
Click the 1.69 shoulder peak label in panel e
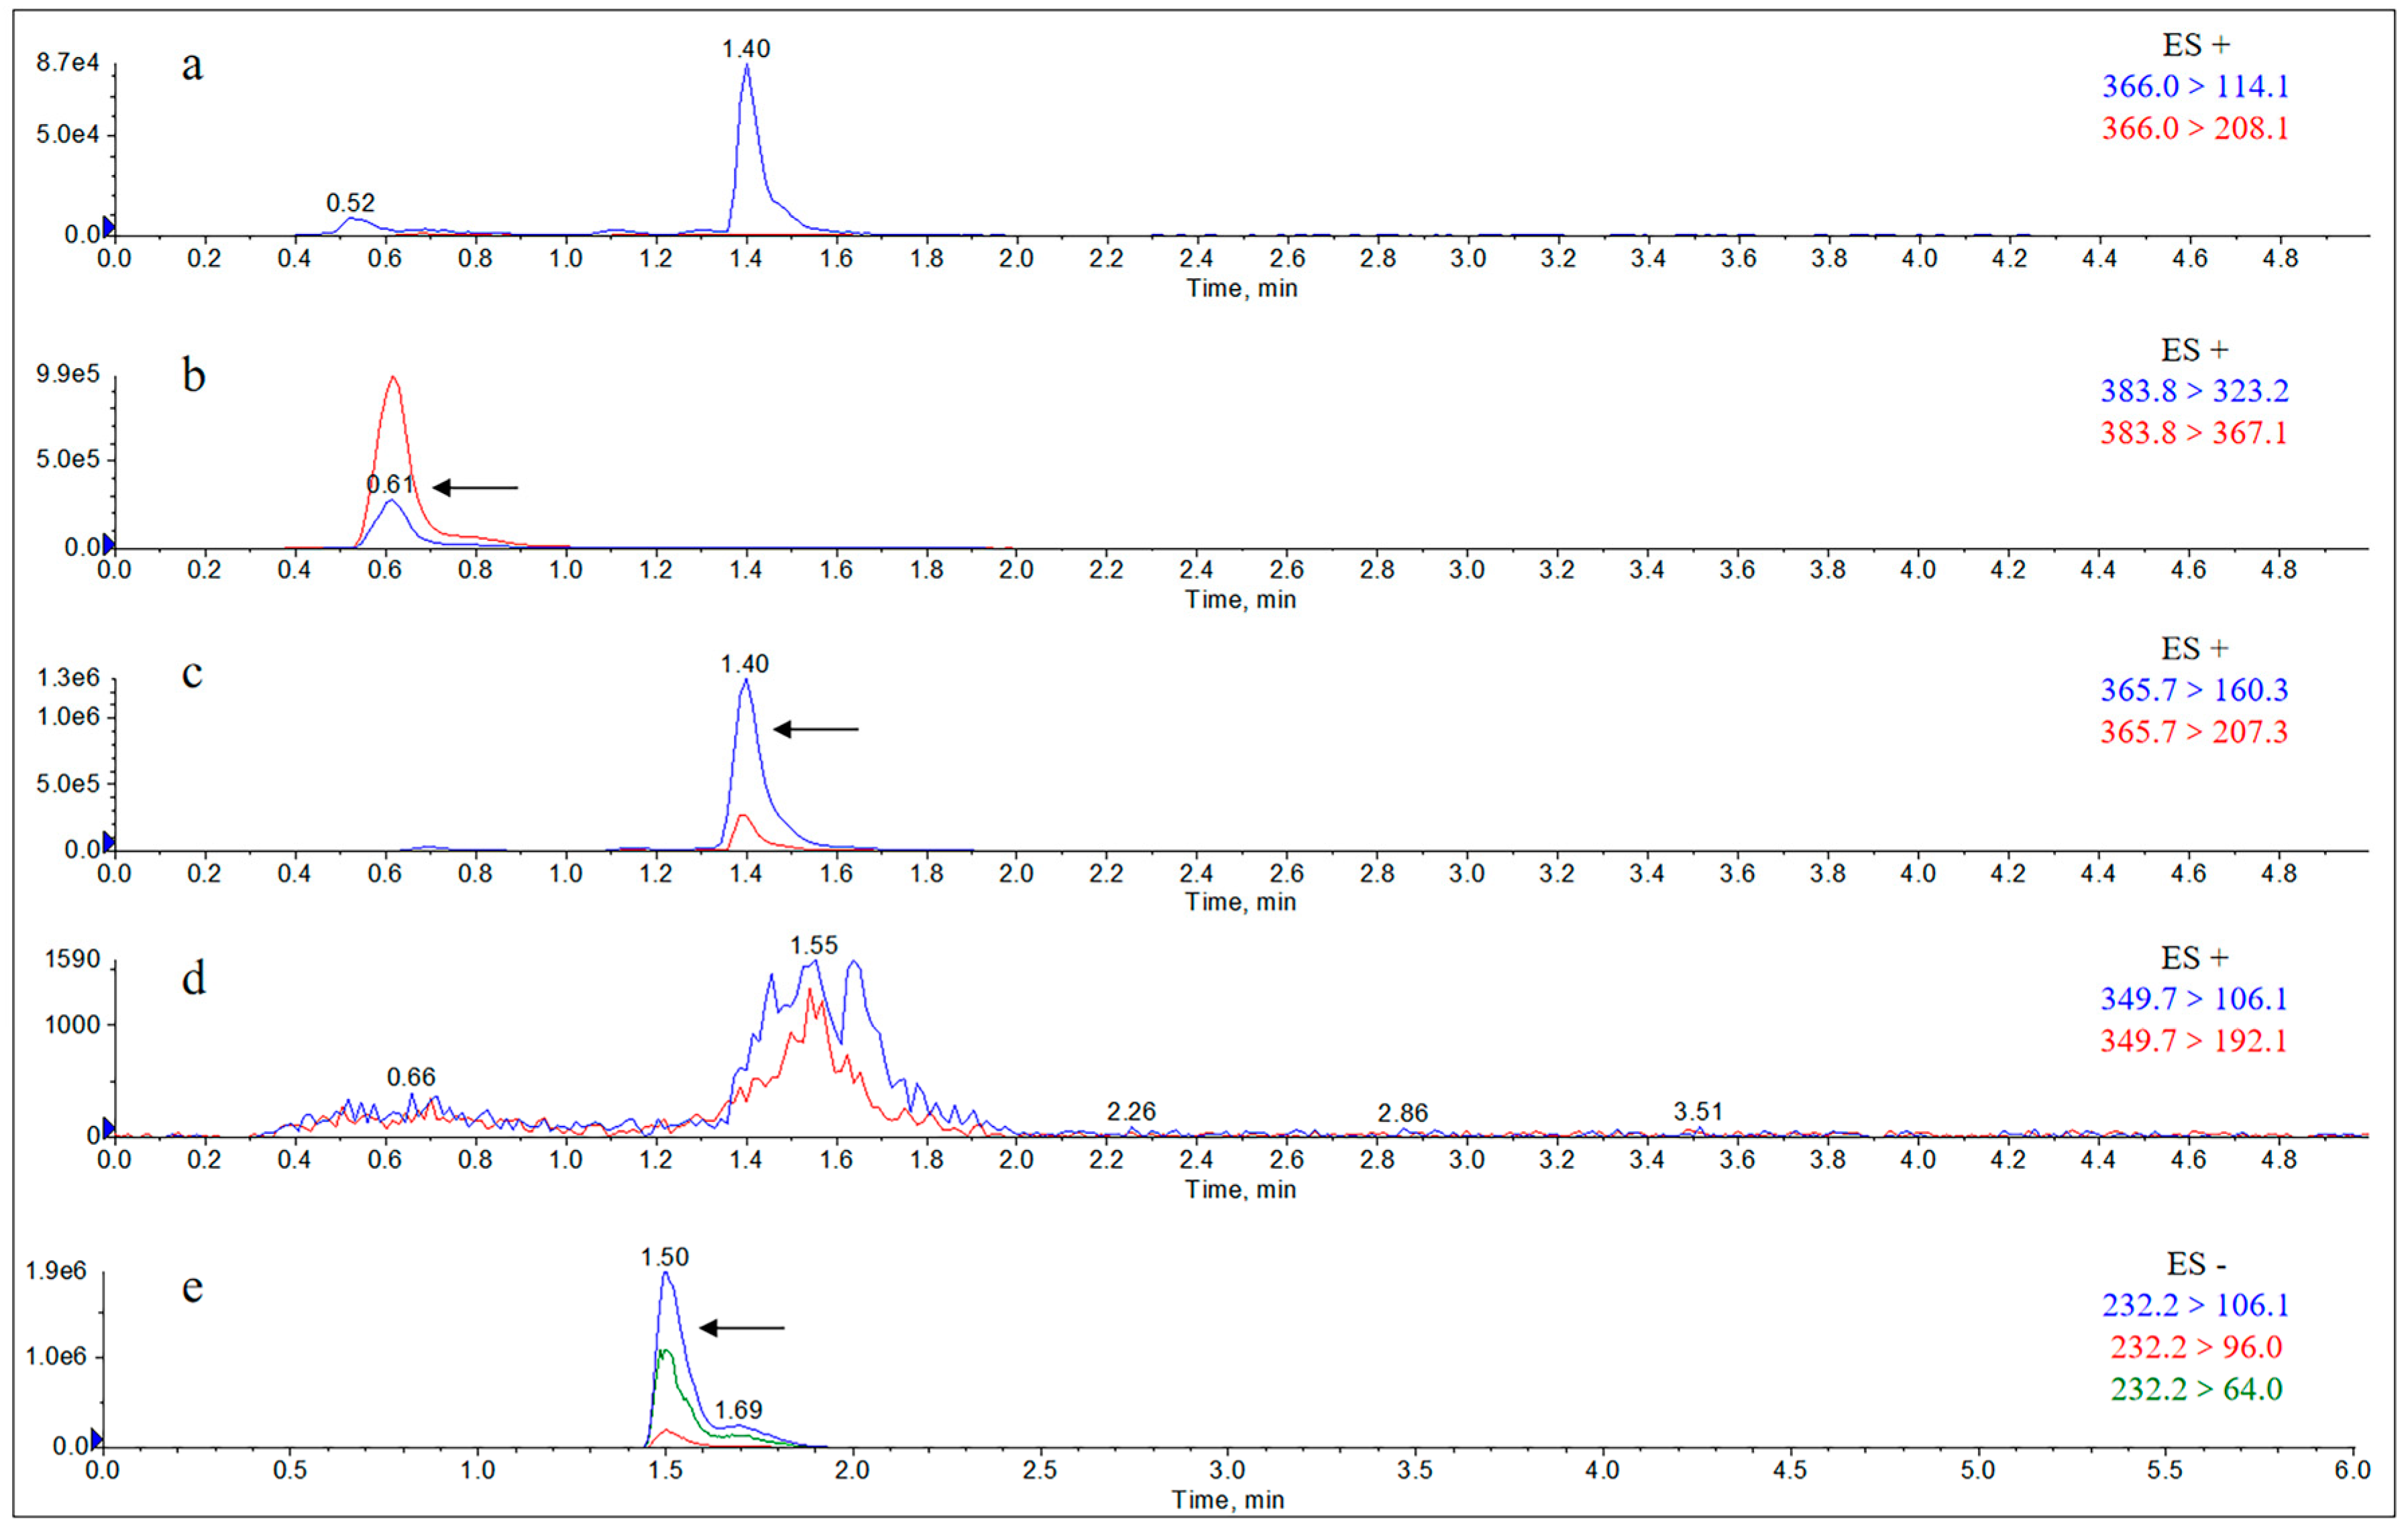738,1410
